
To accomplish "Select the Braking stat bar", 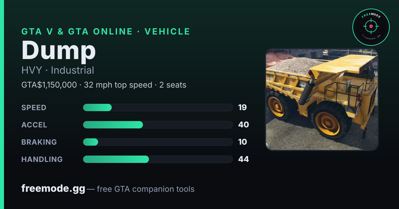I will pyautogui.click(x=158, y=142).
